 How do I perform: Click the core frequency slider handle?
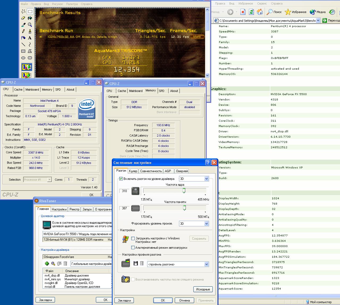[184, 191]
